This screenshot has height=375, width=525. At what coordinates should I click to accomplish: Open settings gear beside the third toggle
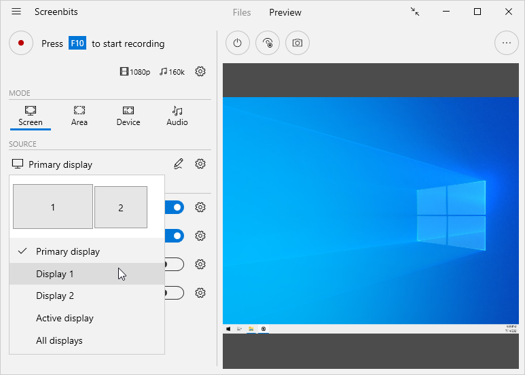pyautogui.click(x=200, y=264)
